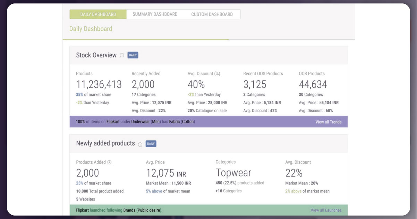Click the 25% of market share text
The width and height of the screenshot is (417, 219).
(x=94, y=183)
